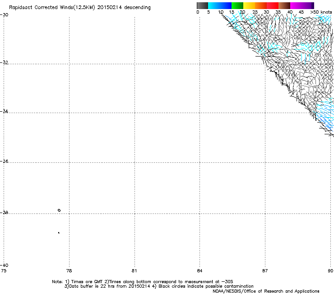Click the '90' longitude axis label
334x294 pixels.
click(x=330, y=271)
